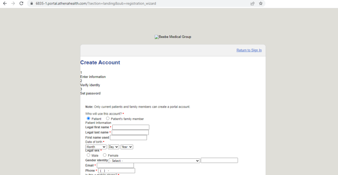This screenshot has width=338, height=175.
Task: Click the Create Account heading
Action: [x=100, y=63]
